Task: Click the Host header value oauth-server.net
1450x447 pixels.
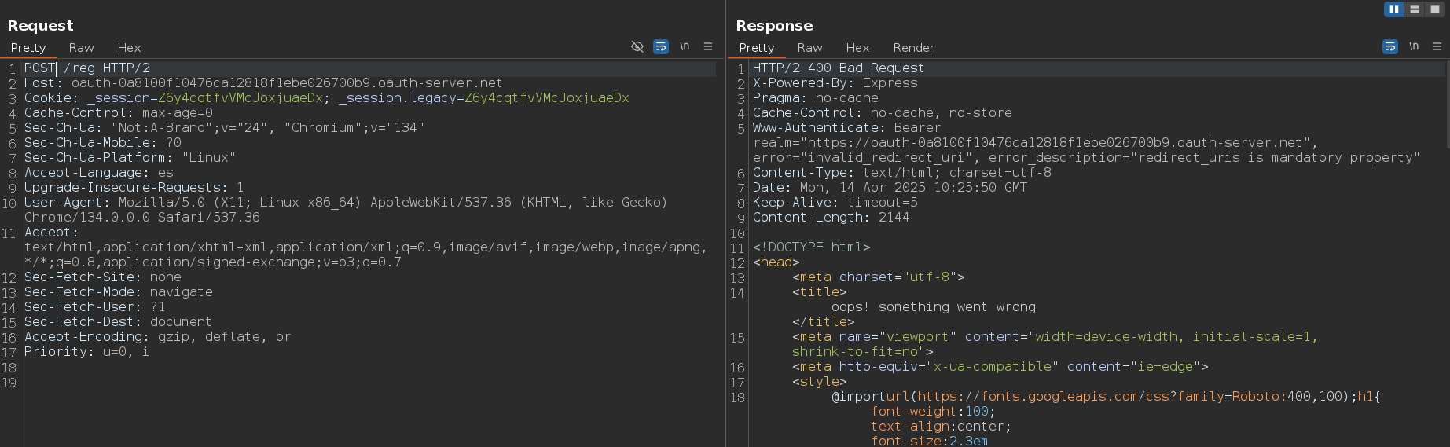Action: coord(287,83)
